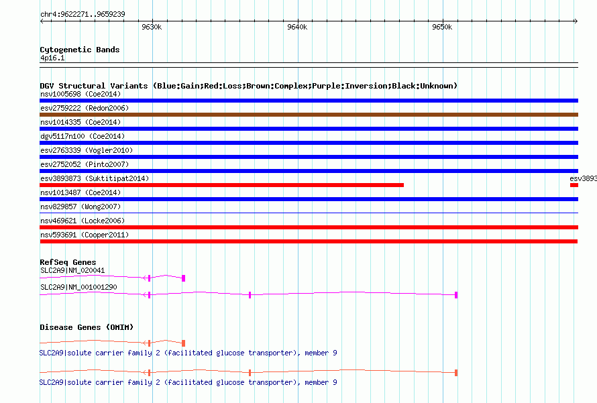Click the nsv1014335 (Coe2014) variant bar

click(309, 129)
